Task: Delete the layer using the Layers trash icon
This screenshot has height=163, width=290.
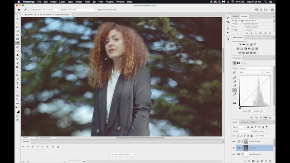Action: 270,161
